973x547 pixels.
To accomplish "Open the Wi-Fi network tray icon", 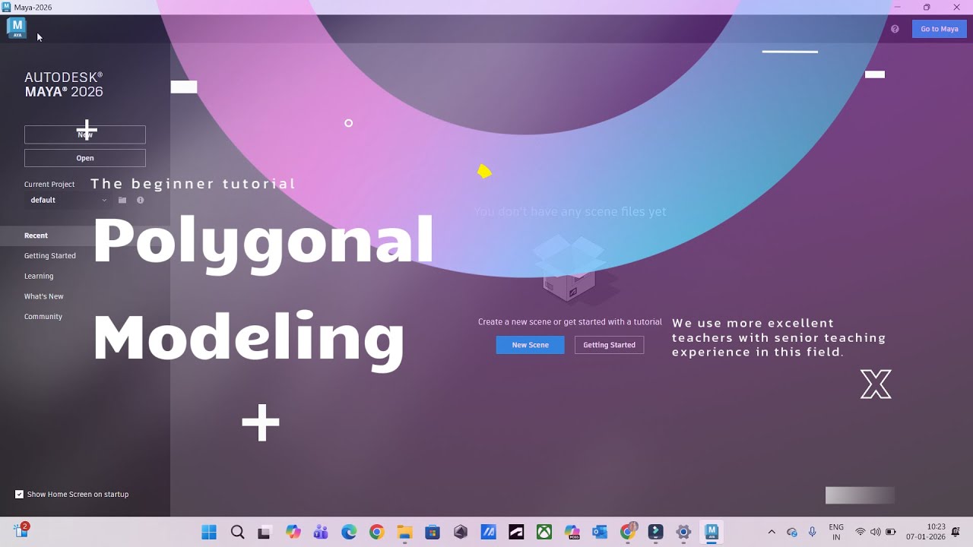I will [x=860, y=533].
